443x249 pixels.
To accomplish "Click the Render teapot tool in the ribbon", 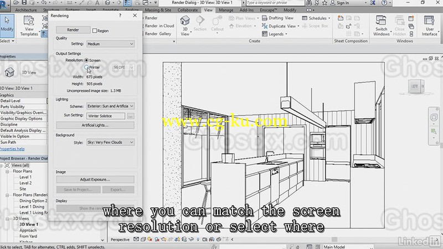I will click(151, 18).
